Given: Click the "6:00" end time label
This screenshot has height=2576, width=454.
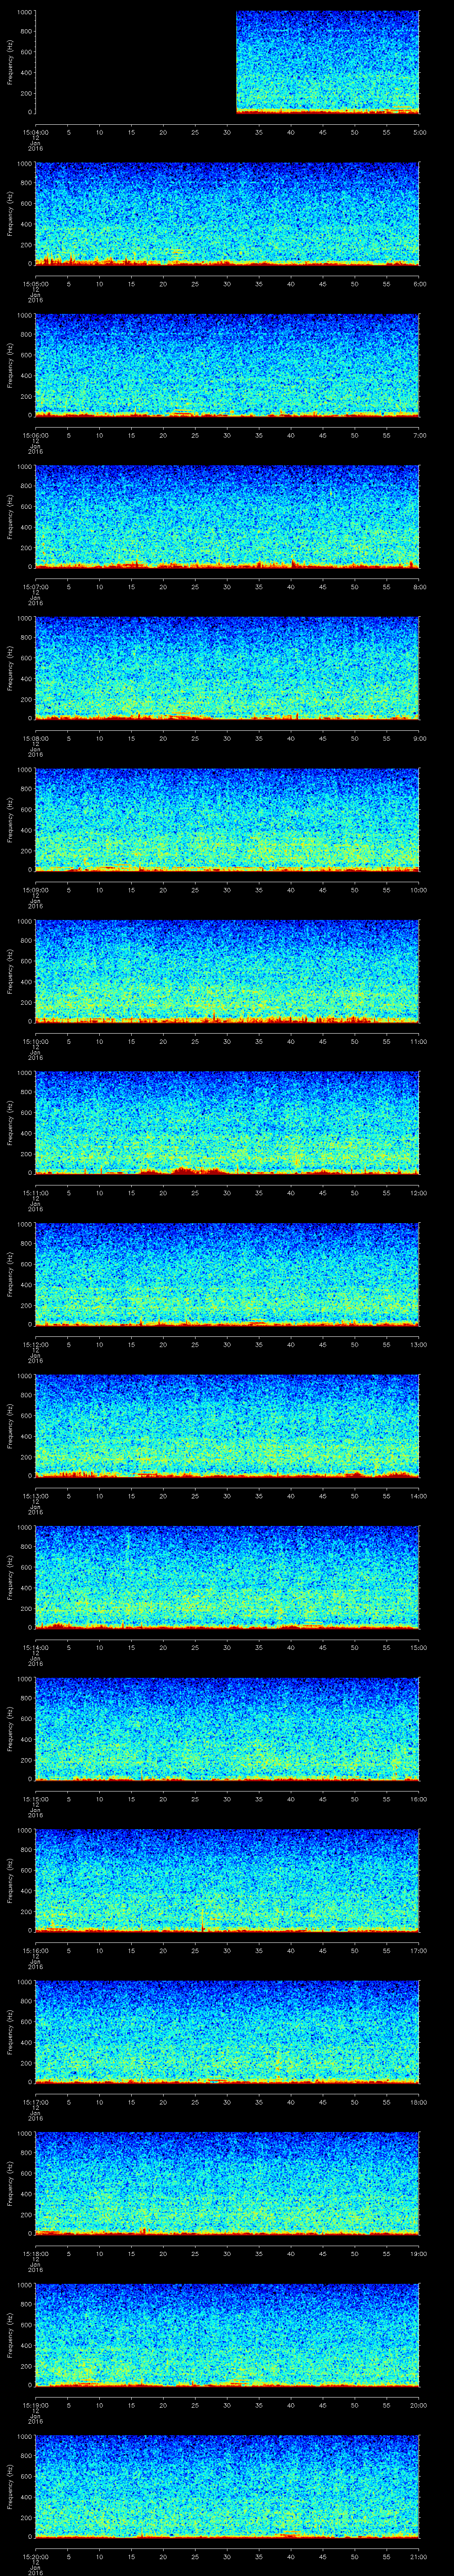Looking at the screenshot, I should click(x=419, y=284).
